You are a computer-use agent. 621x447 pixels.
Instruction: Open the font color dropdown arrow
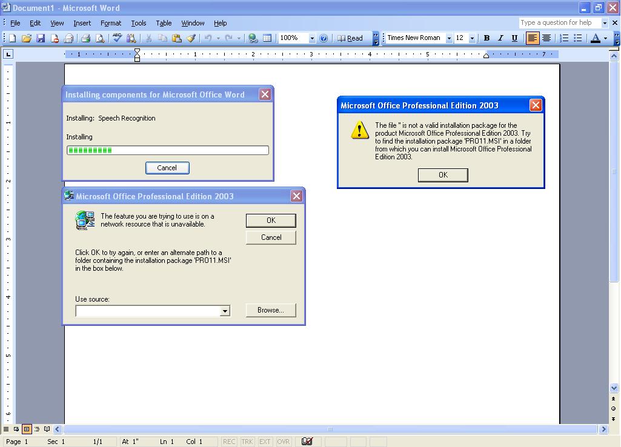point(605,38)
